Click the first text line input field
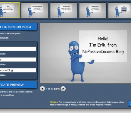Screen dimensions: 131x113 tap(18, 49)
